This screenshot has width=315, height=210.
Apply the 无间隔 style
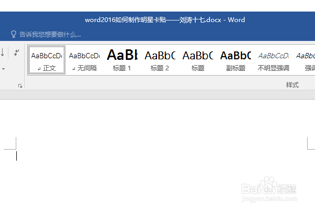pos(85,60)
